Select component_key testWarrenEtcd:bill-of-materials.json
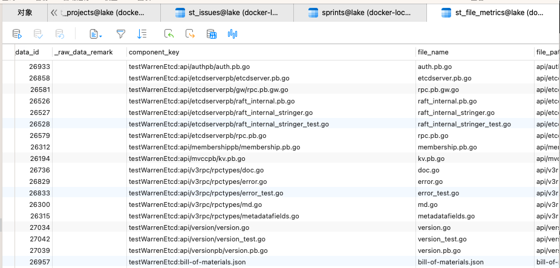This screenshot has width=560, height=268. (271, 262)
